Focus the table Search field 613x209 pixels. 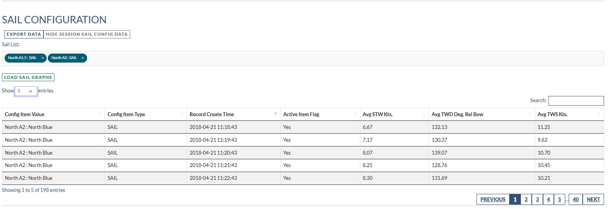[x=576, y=101]
